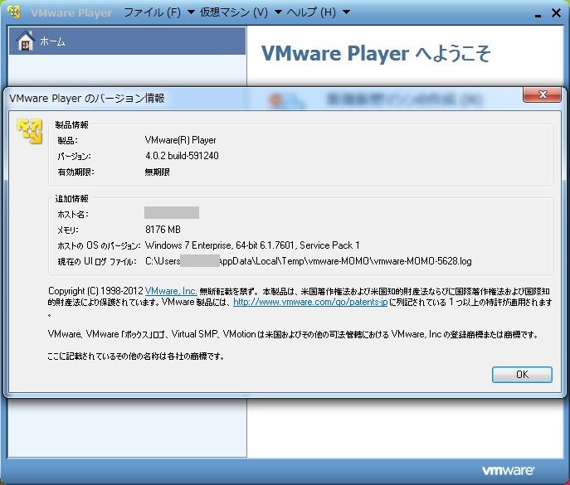Open the ファイル (F) menu
570x485 pixels.
point(152,12)
